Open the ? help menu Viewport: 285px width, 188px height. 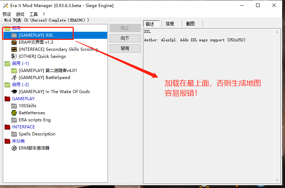tap(44, 14)
